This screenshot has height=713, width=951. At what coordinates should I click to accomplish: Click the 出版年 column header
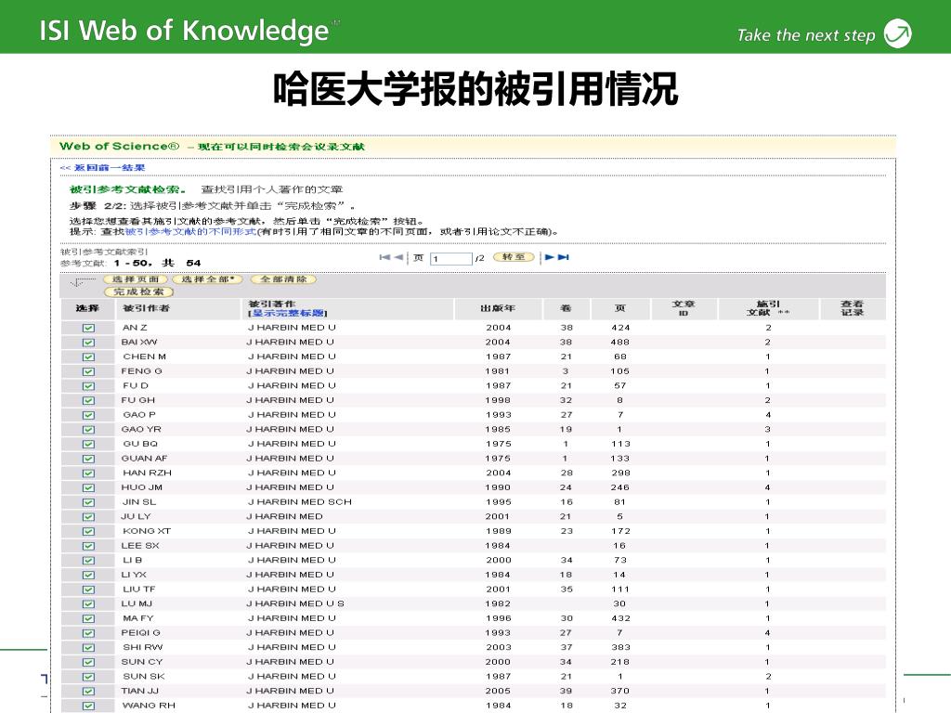coord(498,308)
